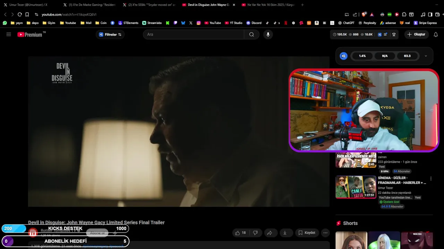Open the YouTube hamburger guide menu
This screenshot has height=249, width=444.
coord(9,34)
